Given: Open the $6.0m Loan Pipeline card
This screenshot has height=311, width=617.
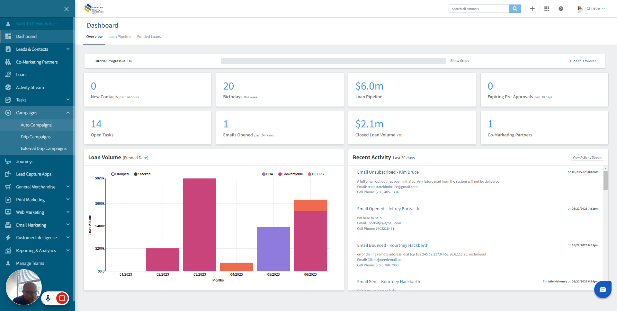Looking at the screenshot, I should (412, 90).
